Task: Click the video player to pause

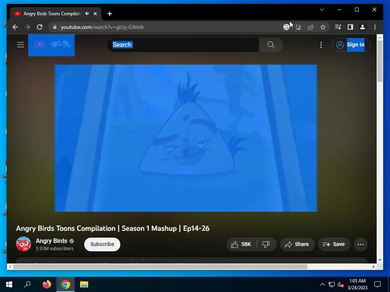Action: click(186, 138)
